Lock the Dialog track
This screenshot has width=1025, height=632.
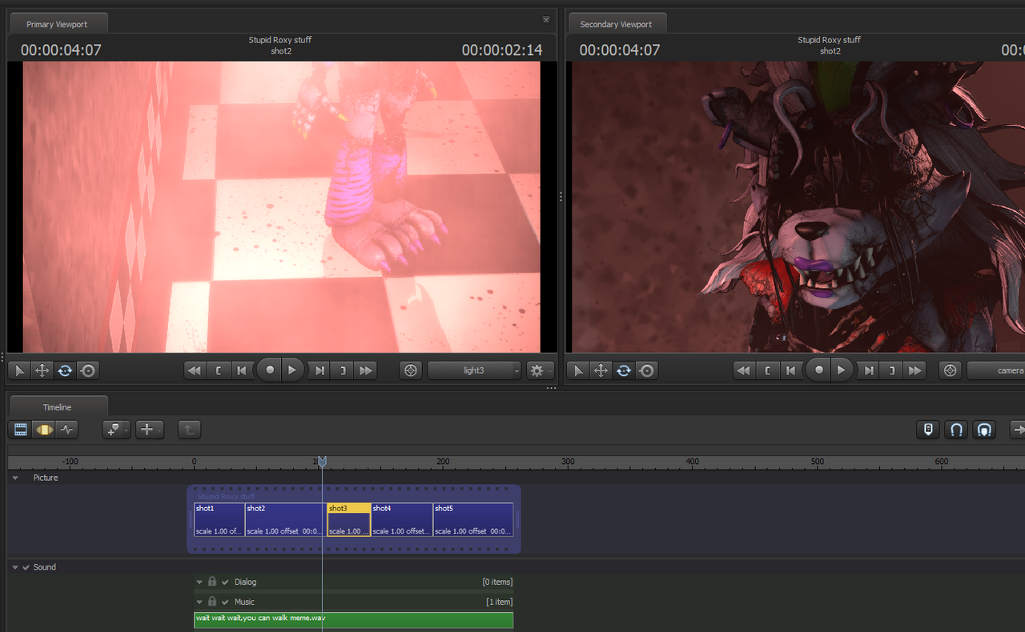click(212, 582)
